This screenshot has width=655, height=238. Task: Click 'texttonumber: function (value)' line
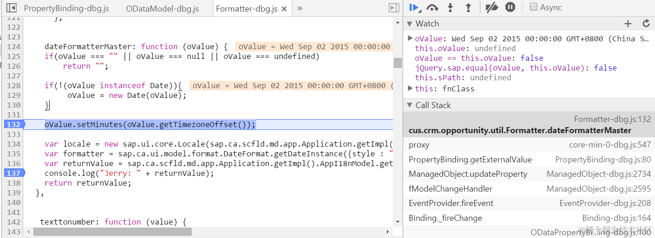(x=113, y=222)
